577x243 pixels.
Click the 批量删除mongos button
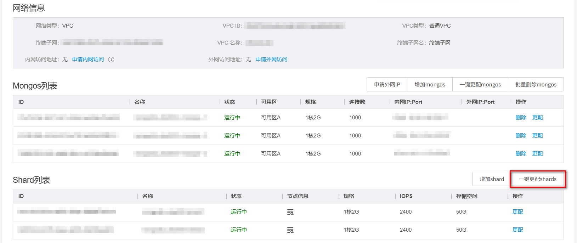tap(536, 85)
